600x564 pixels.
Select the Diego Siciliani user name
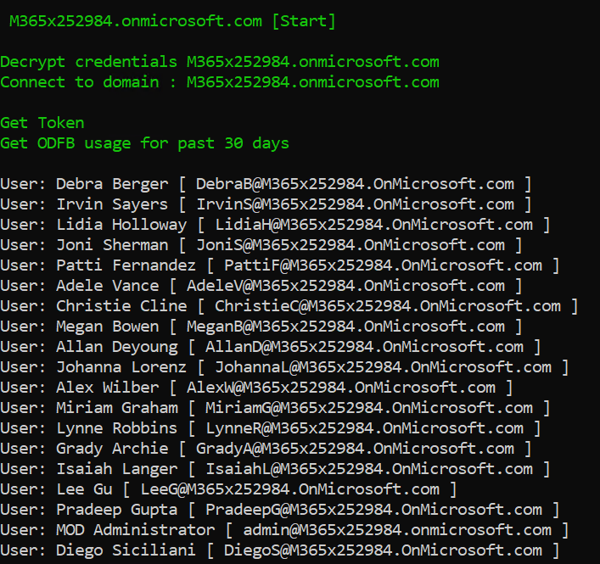coord(126,550)
